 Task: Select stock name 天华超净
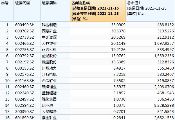pyautogui.click(x=49, y=112)
